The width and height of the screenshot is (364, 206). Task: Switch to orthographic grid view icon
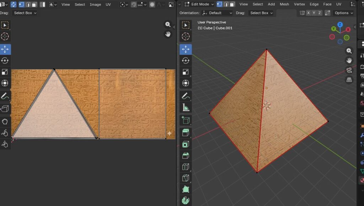(349, 80)
